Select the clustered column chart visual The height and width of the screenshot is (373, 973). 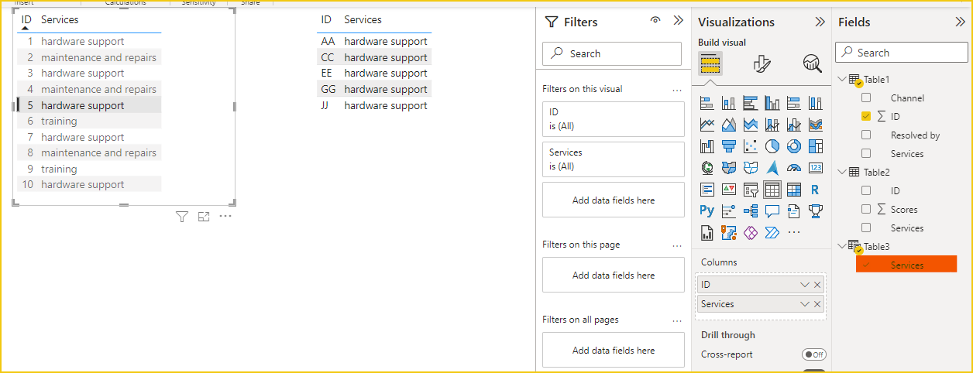coord(772,103)
